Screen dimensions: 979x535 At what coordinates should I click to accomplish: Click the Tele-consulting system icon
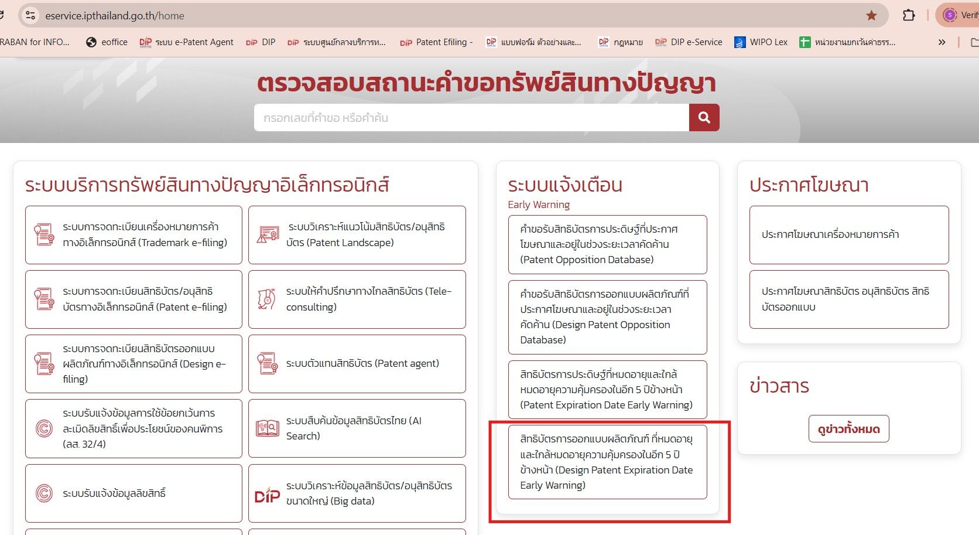tap(267, 299)
